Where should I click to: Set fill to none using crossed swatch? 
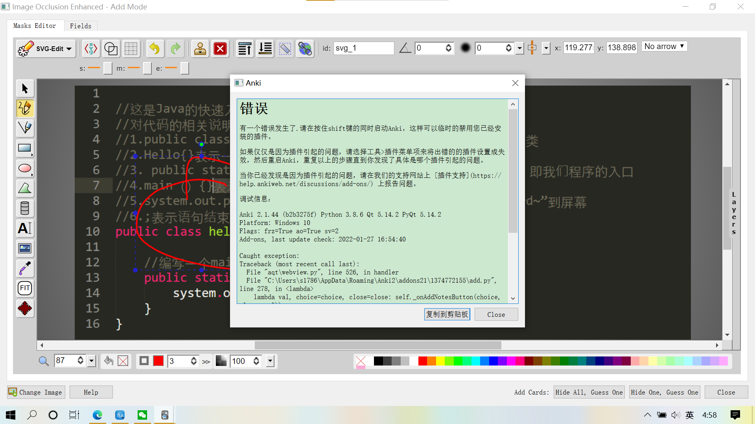click(123, 361)
